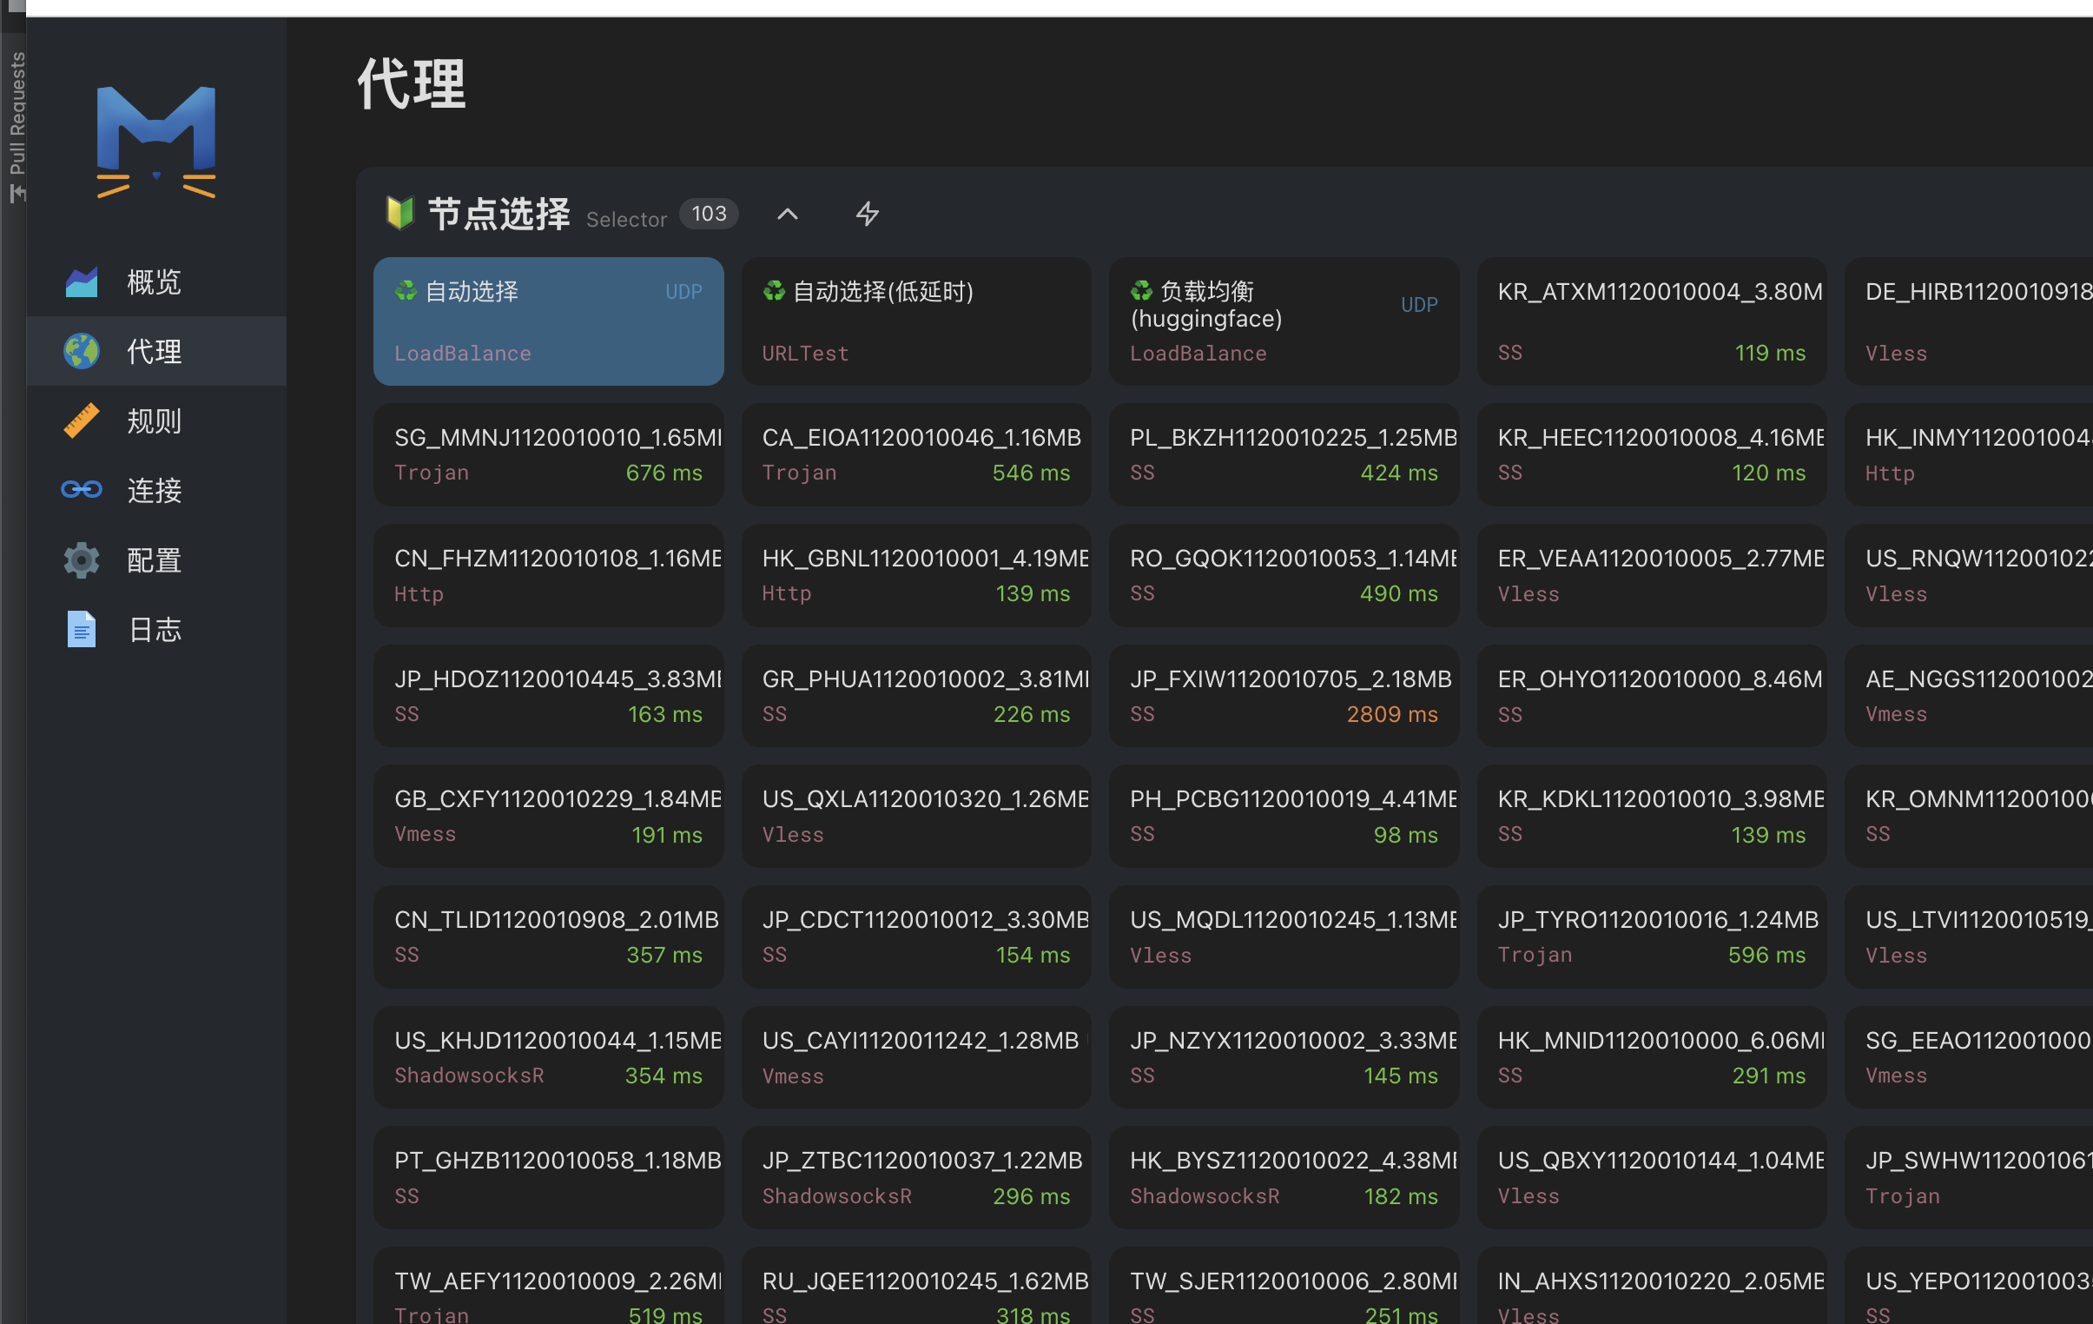Collapse the 节点选择 group with chevron
The width and height of the screenshot is (2093, 1324).
point(787,214)
